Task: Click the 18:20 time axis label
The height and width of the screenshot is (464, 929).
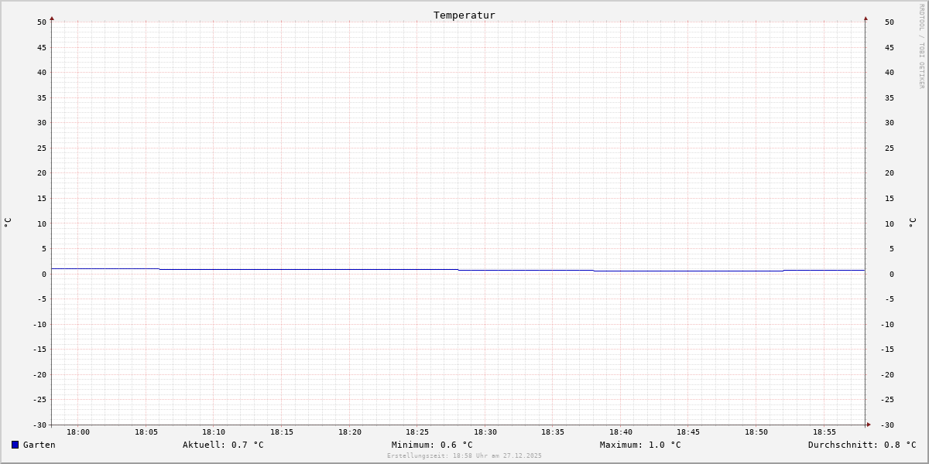Action: pos(350,432)
